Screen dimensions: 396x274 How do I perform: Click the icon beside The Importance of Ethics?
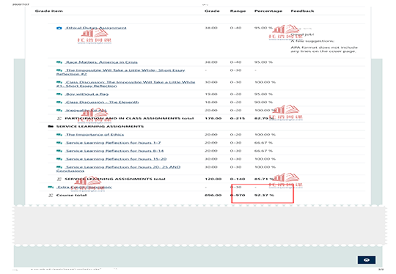click(59, 135)
